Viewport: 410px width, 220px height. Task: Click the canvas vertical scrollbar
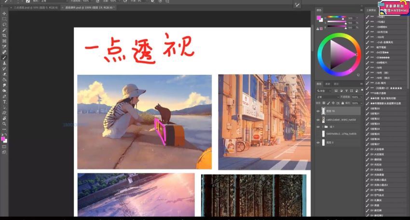click(x=312, y=39)
